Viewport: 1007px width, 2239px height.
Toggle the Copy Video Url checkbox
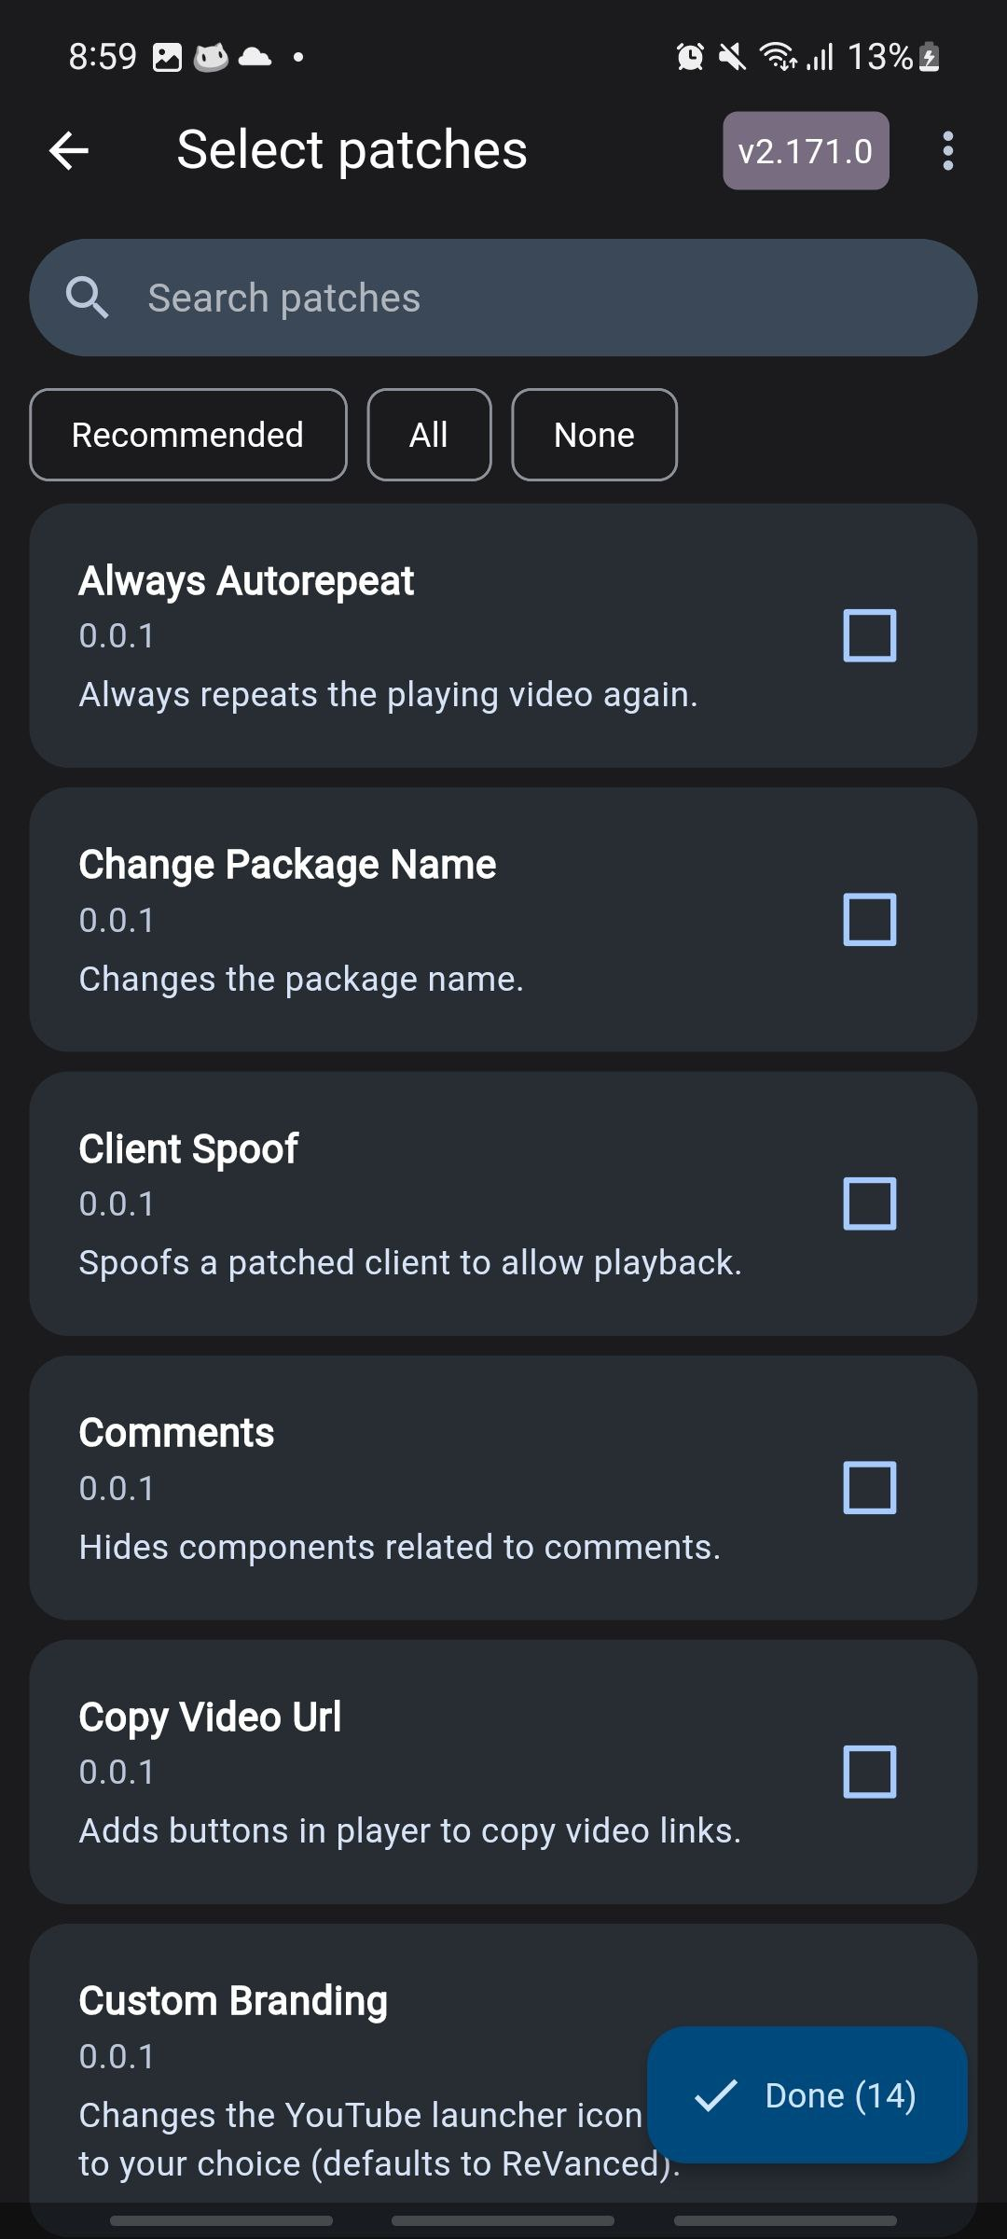click(868, 1772)
